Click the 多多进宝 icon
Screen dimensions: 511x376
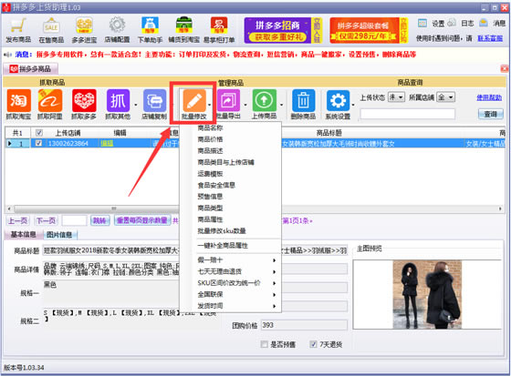[84, 29]
